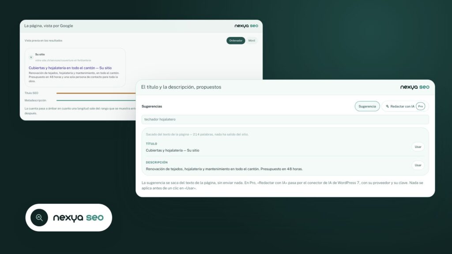Click the 'Vista previa en los resultados' label
This screenshot has width=452, height=254.
point(43,41)
